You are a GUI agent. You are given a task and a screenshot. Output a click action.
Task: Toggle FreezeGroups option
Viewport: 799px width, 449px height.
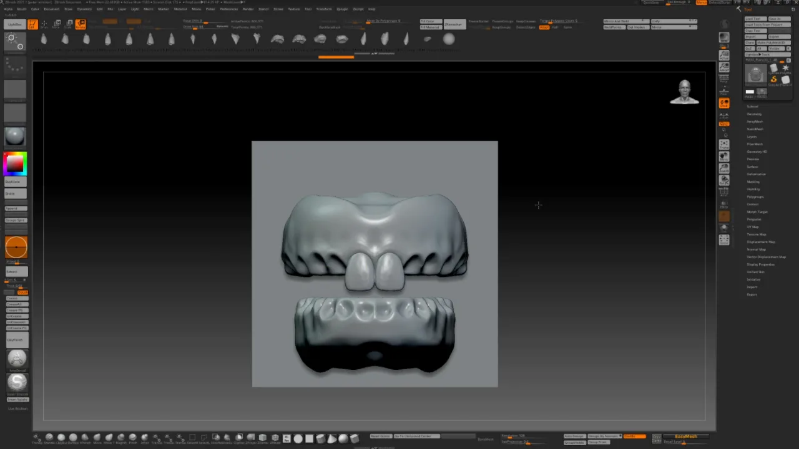tap(502, 21)
